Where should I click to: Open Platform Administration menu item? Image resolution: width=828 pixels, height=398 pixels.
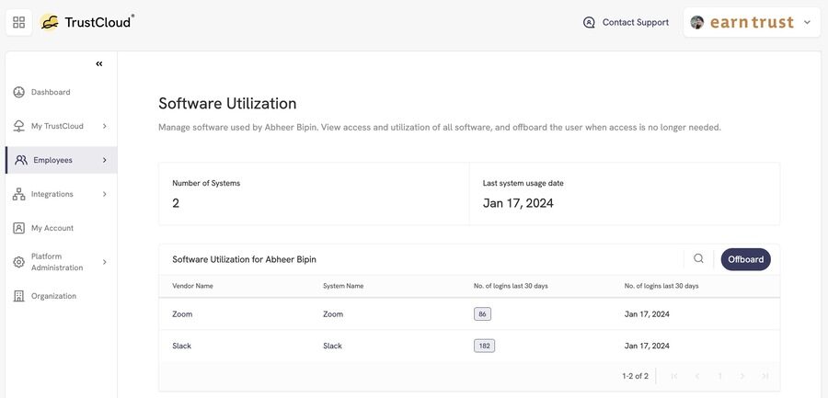pos(62,262)
